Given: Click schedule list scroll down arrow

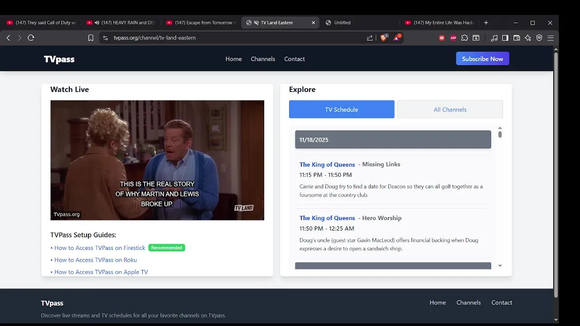Looking at the screenshot, I should pyautogui.click(x=500, y=266).
